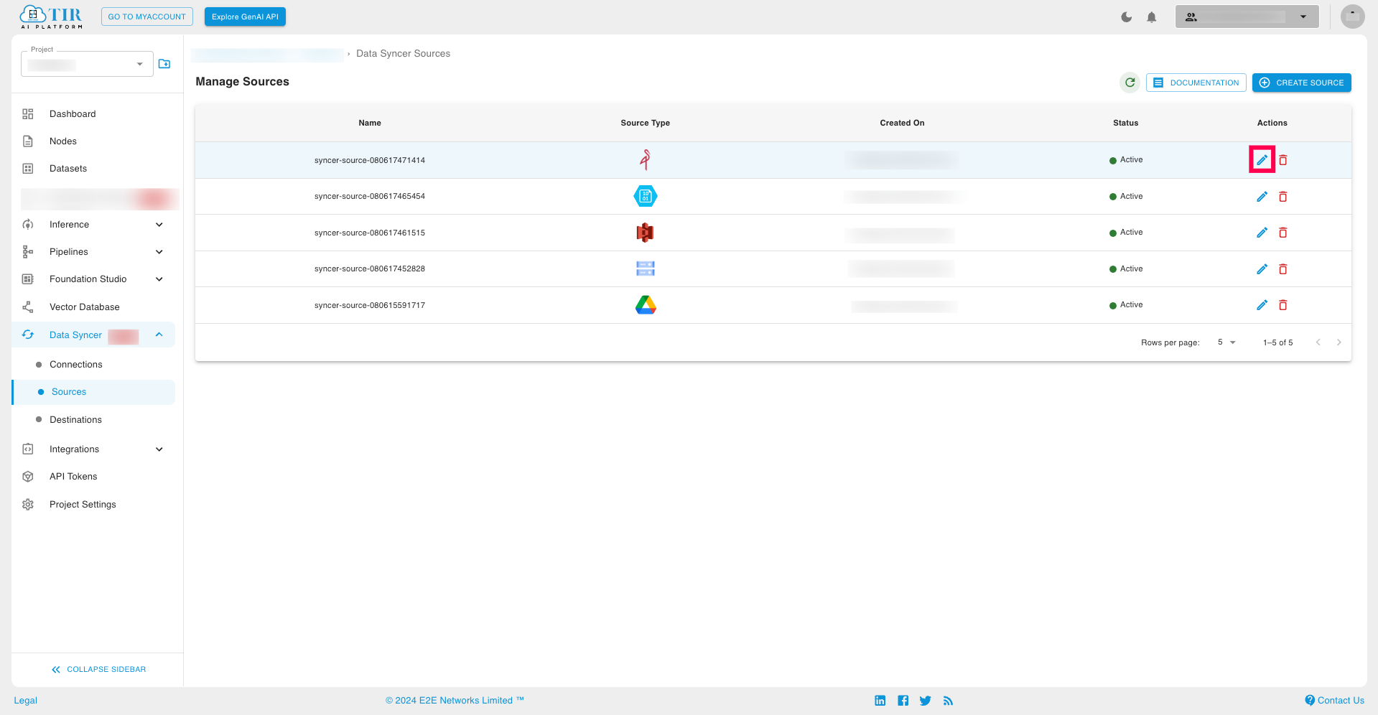Select row name syncer-source-080617461515
This screenshot has width=1378, height=715.
point(370,233)
